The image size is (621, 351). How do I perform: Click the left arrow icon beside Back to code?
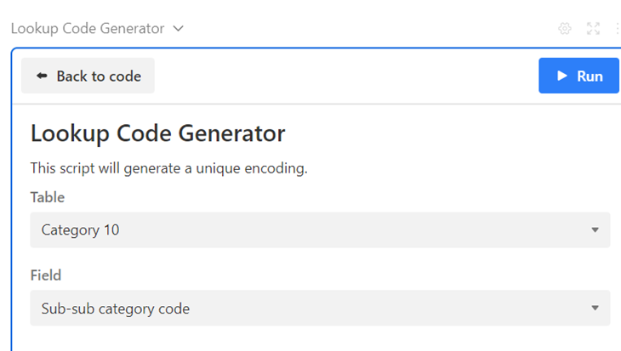tap(42, 76)
